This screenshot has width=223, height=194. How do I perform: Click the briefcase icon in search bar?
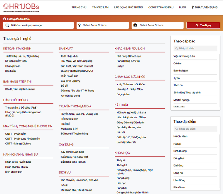pos(135,25)
